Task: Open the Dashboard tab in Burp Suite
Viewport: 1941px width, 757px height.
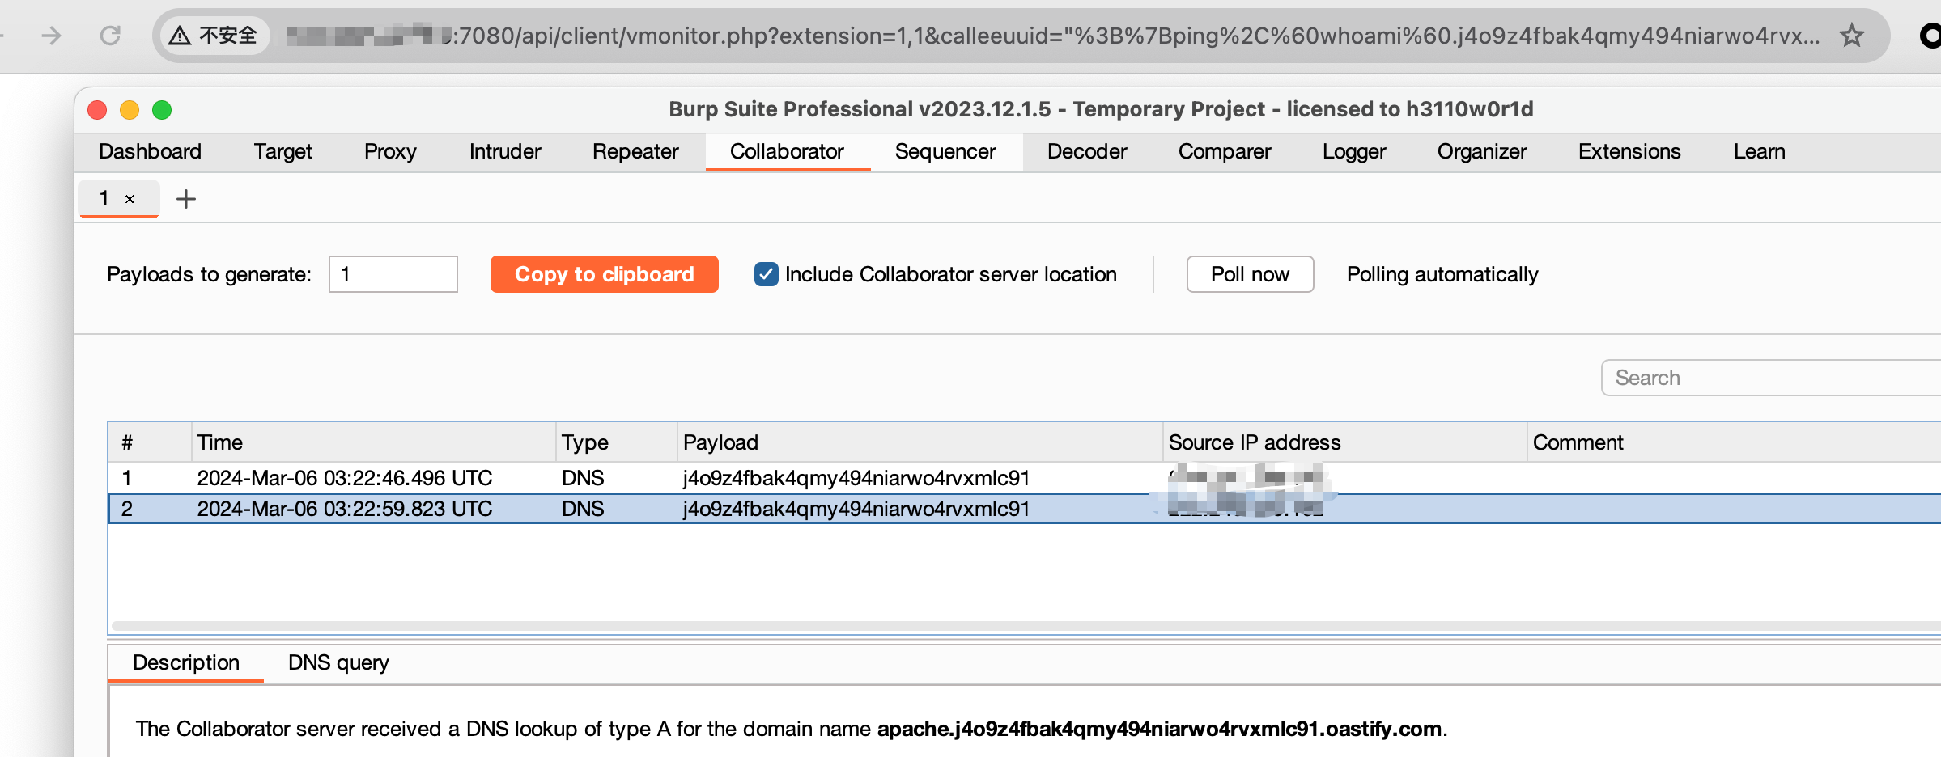Action: [150, 152]
